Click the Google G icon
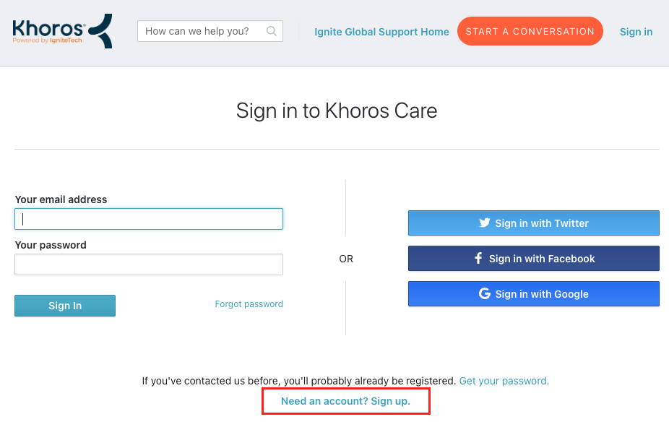Screen dimensions: 669x422 (484, 293)
